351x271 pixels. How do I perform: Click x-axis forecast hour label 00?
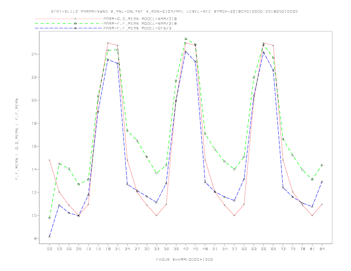pyautogui.click(x=50, y=249)
